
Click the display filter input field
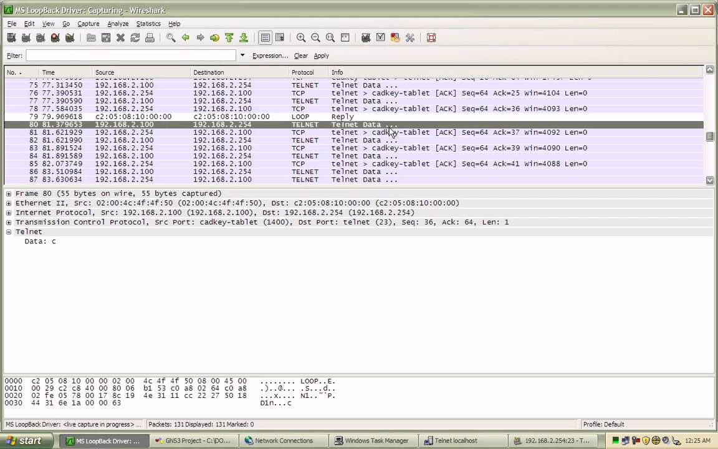click(x=131, y=56)
